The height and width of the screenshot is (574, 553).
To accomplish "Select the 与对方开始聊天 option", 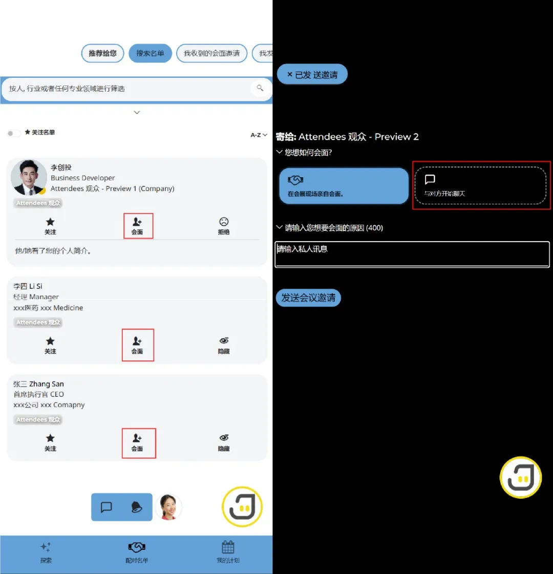I will point(480,185).
